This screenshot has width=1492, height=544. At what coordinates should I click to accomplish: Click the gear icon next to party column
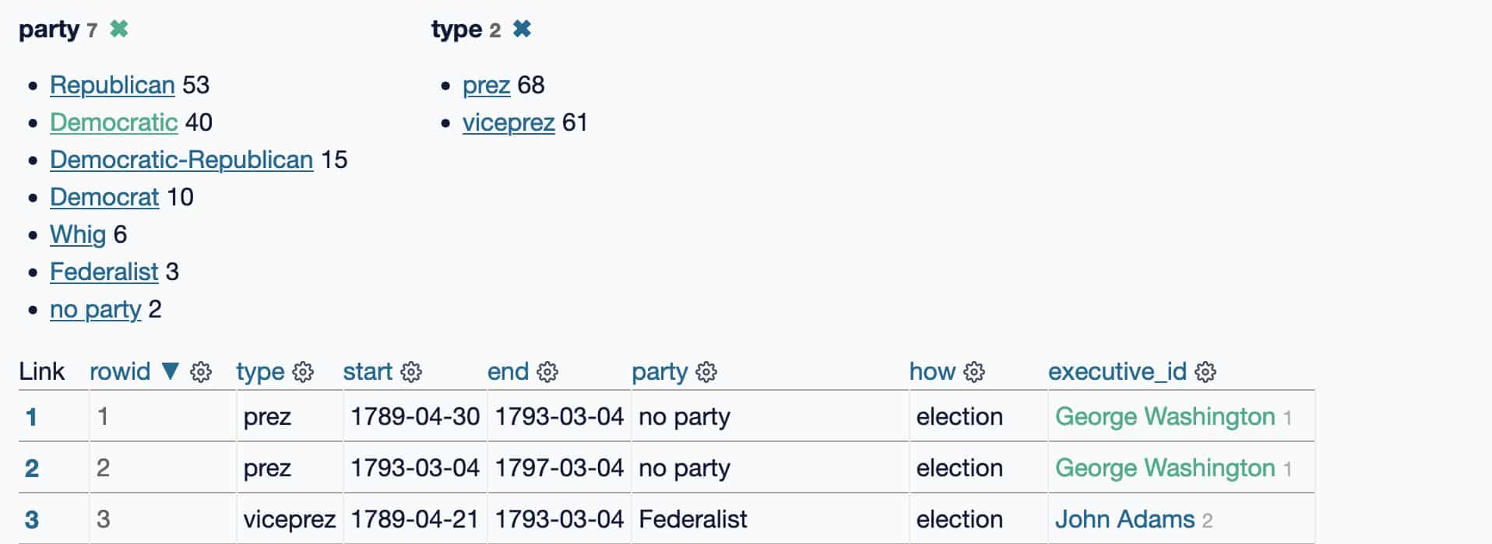pyautogui.click(x=706, y=372)
